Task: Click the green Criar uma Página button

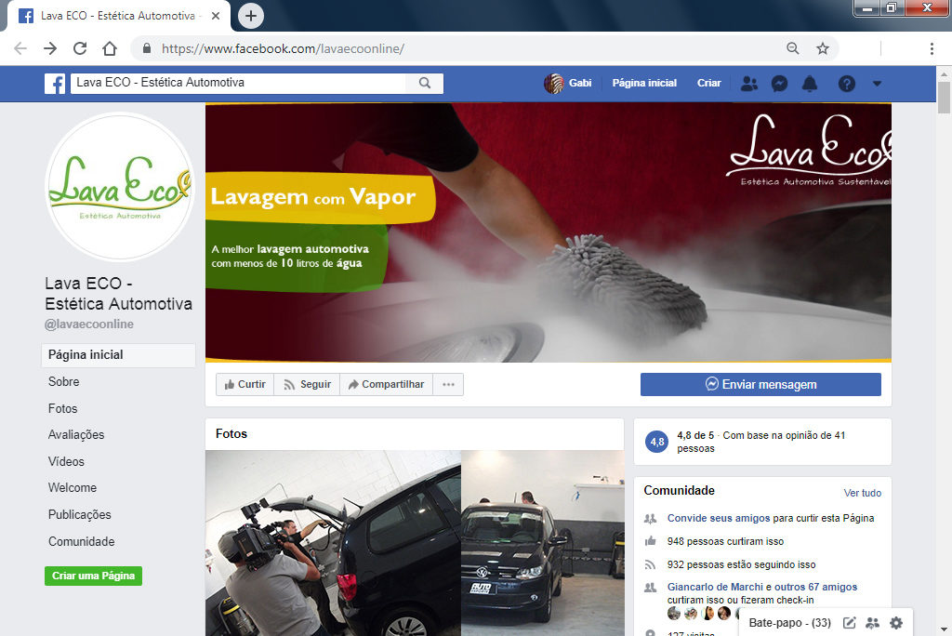Action: click(94, 576)
